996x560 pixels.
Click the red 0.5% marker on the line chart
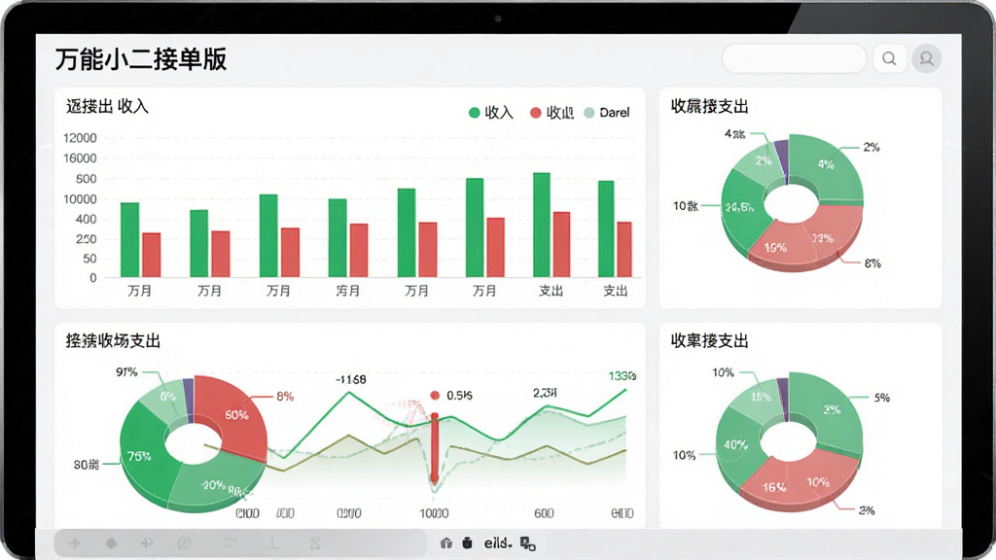435,396
